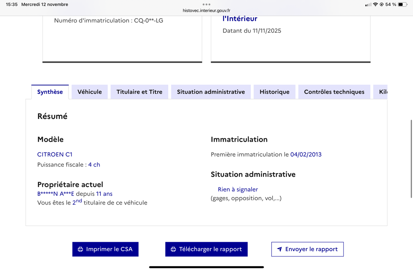
Task: Click the 11 ans ownership duration
Action: tap(104, 194)
